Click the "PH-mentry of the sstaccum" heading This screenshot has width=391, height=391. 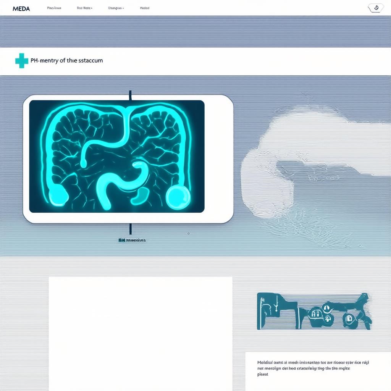pos(68,60)
